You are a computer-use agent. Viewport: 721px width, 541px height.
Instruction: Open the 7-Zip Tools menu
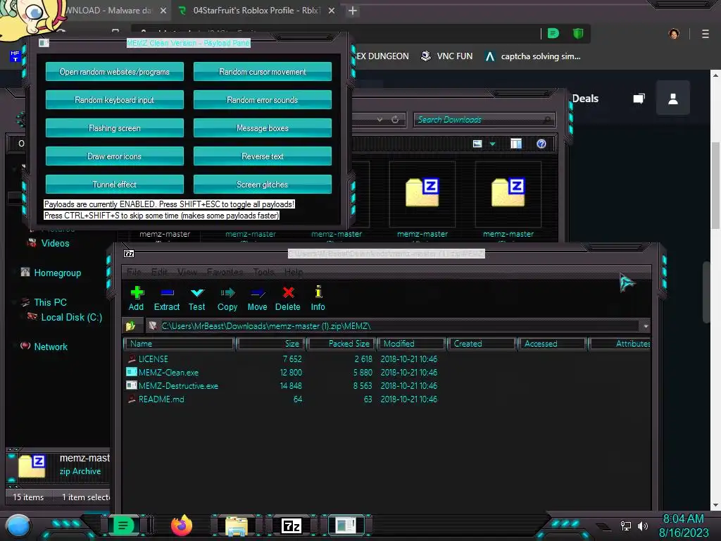(263, 272)
